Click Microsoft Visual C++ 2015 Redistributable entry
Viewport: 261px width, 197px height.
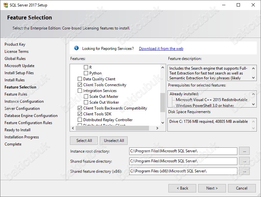point(211,100)
